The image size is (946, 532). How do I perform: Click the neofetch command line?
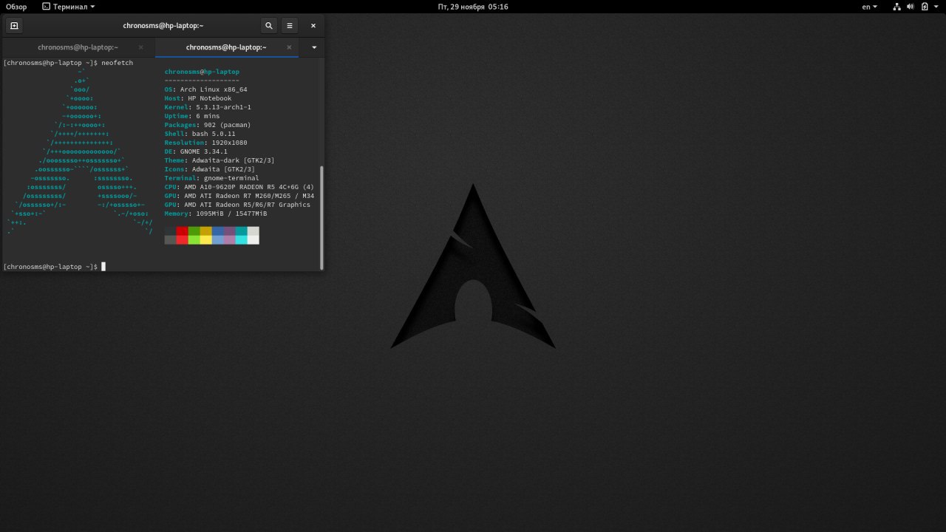coord(68,63)
